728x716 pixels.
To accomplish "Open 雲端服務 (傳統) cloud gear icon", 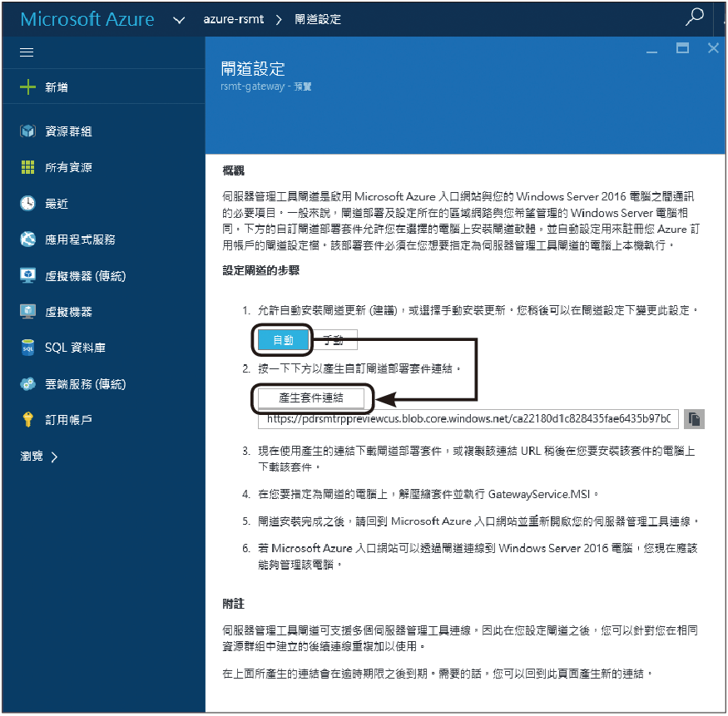I will coord(27,383).
